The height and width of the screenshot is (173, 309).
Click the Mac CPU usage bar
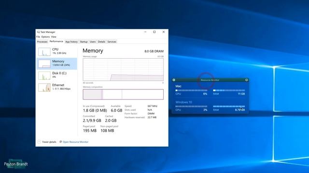(x=191, y=90)
